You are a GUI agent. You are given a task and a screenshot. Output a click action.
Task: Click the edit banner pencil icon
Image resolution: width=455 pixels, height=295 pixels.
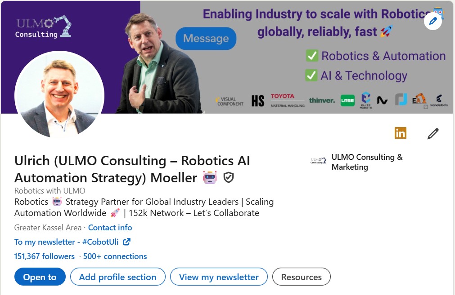433,21
